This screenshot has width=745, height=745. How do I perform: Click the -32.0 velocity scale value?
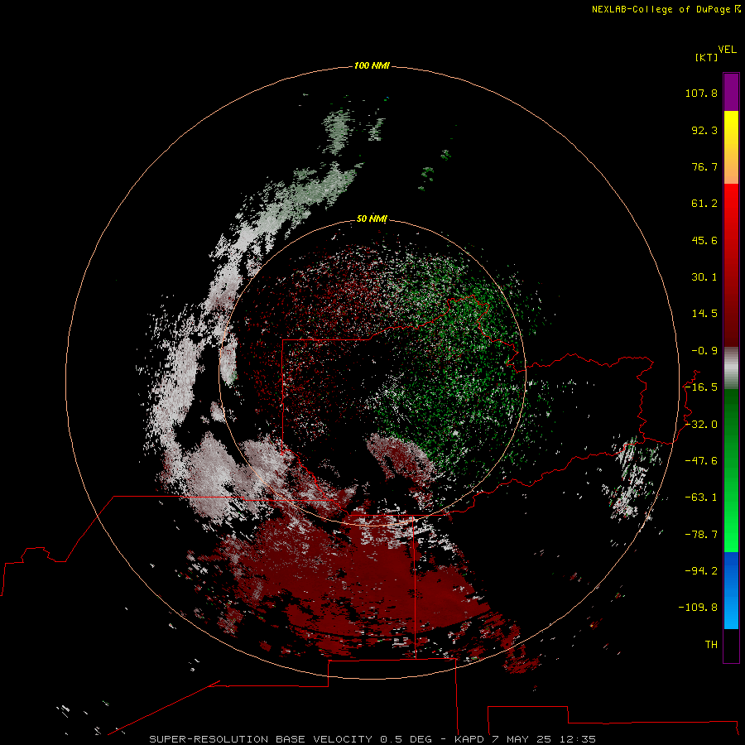click(701, 425)
